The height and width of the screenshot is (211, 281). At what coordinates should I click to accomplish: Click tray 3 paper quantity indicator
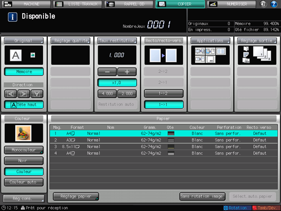point(171,147)
